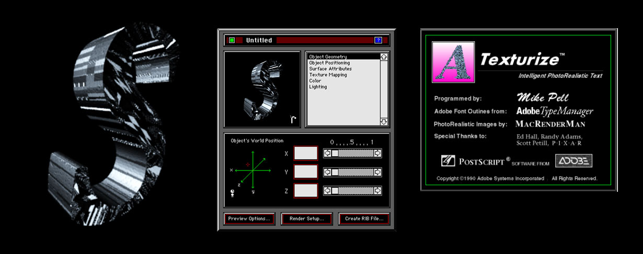The height and width of the screenshot is (254, 643).
Task: Click left arrow of X slider
Action: pyautogui.click(x=327, y=153)
